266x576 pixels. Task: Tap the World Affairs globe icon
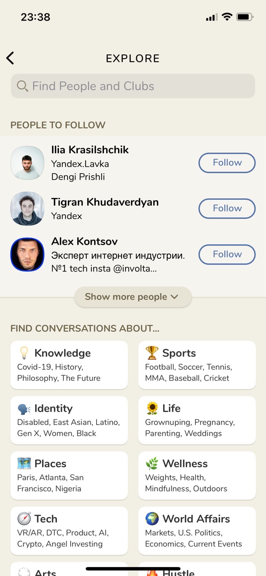point(152,519)
